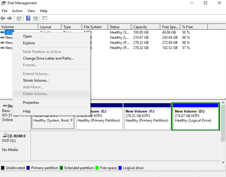Click the Healthy (S... status cell

[x=119, y=32]
